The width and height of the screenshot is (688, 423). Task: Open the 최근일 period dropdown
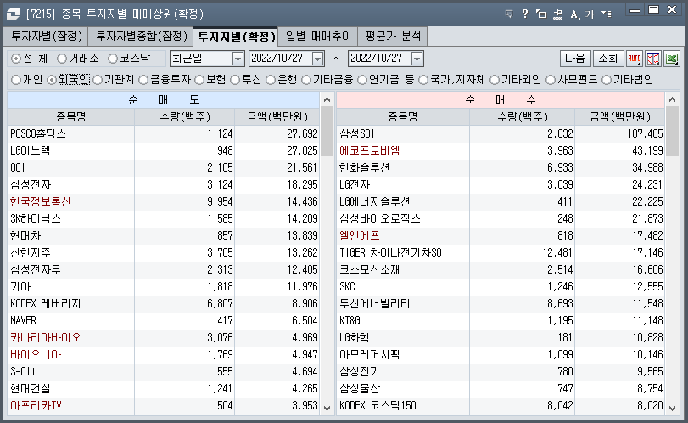(238, 59)
